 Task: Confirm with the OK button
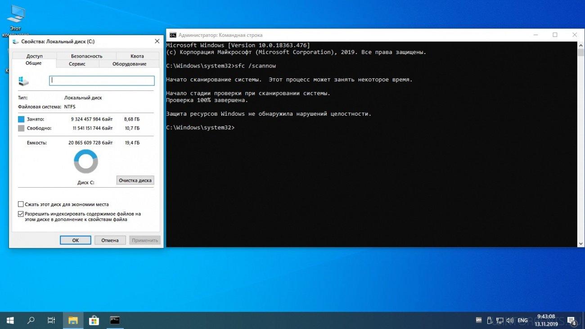(x=76, y=240)
